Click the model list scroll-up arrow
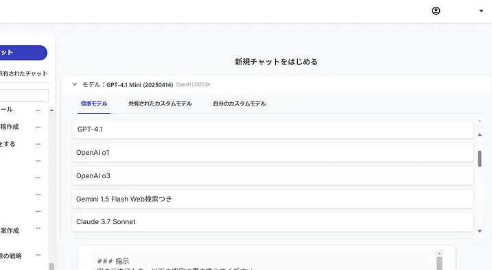 [x=480, y=135]
